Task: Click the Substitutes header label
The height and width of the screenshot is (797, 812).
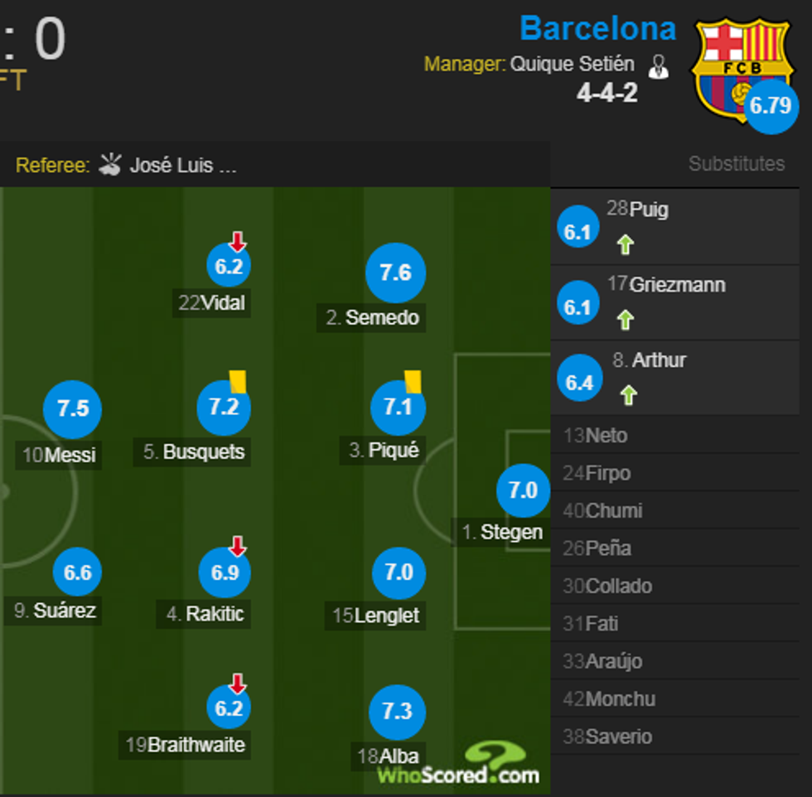Action: (x=736, y=164)
